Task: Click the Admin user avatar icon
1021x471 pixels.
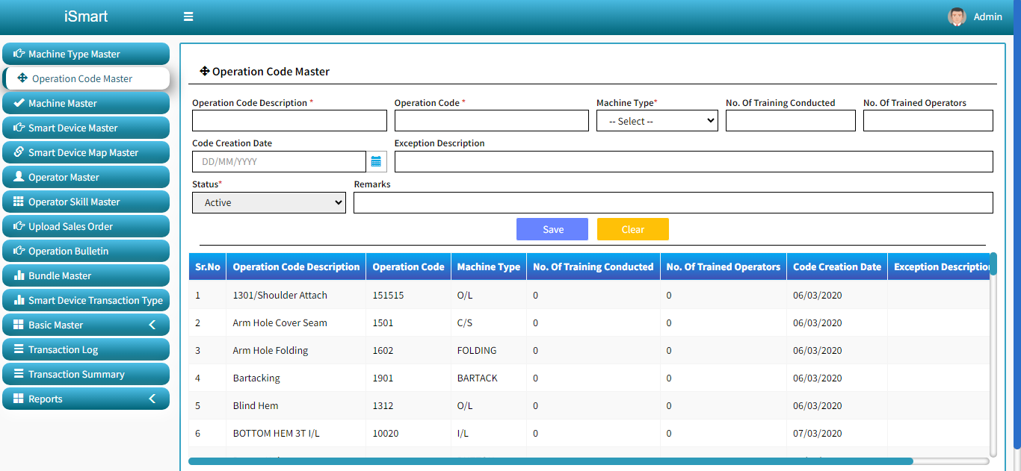Action: (957, 16)
